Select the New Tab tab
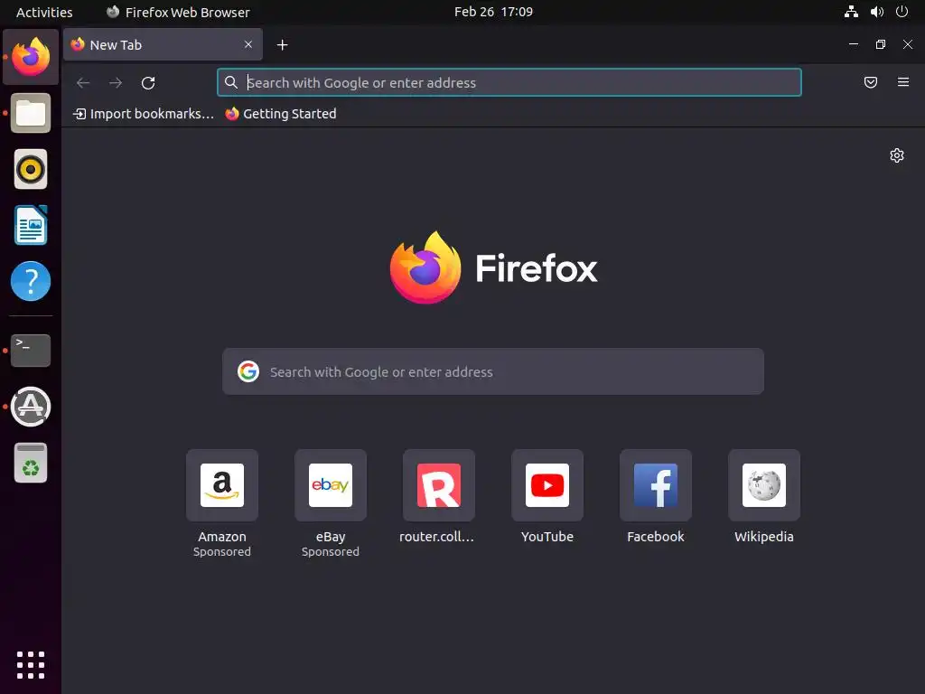This screenshot has height=694, width=925. [163, 44]
